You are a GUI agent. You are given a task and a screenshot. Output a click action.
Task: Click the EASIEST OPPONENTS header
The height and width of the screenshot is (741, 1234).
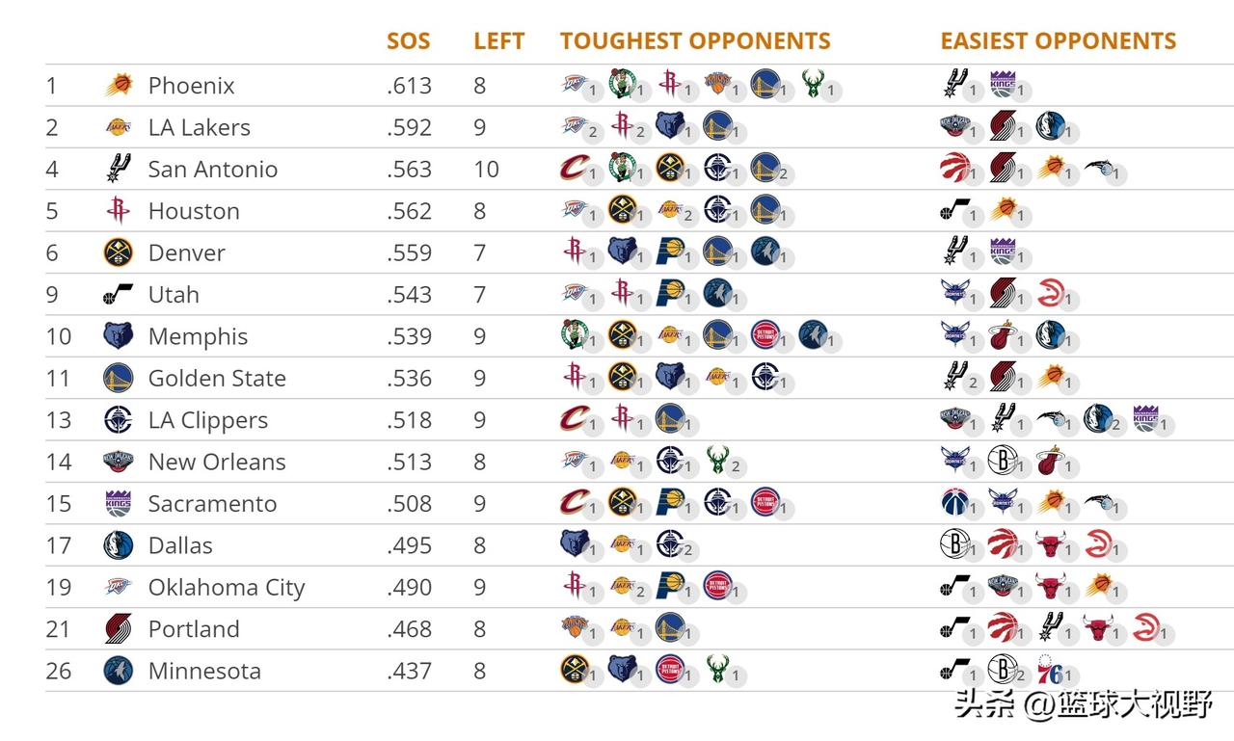click(1059, 41)
